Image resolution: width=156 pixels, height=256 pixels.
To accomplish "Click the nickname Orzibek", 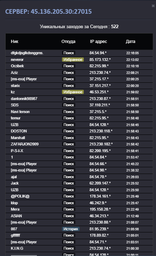I will [17, 66].
